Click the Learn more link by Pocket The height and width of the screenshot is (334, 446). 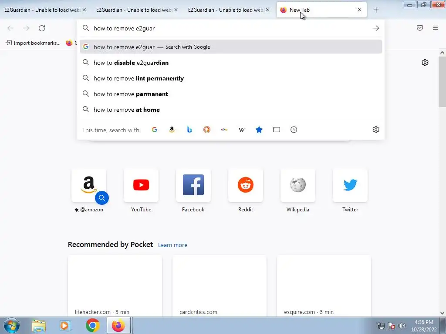click(x=172, y=245)
